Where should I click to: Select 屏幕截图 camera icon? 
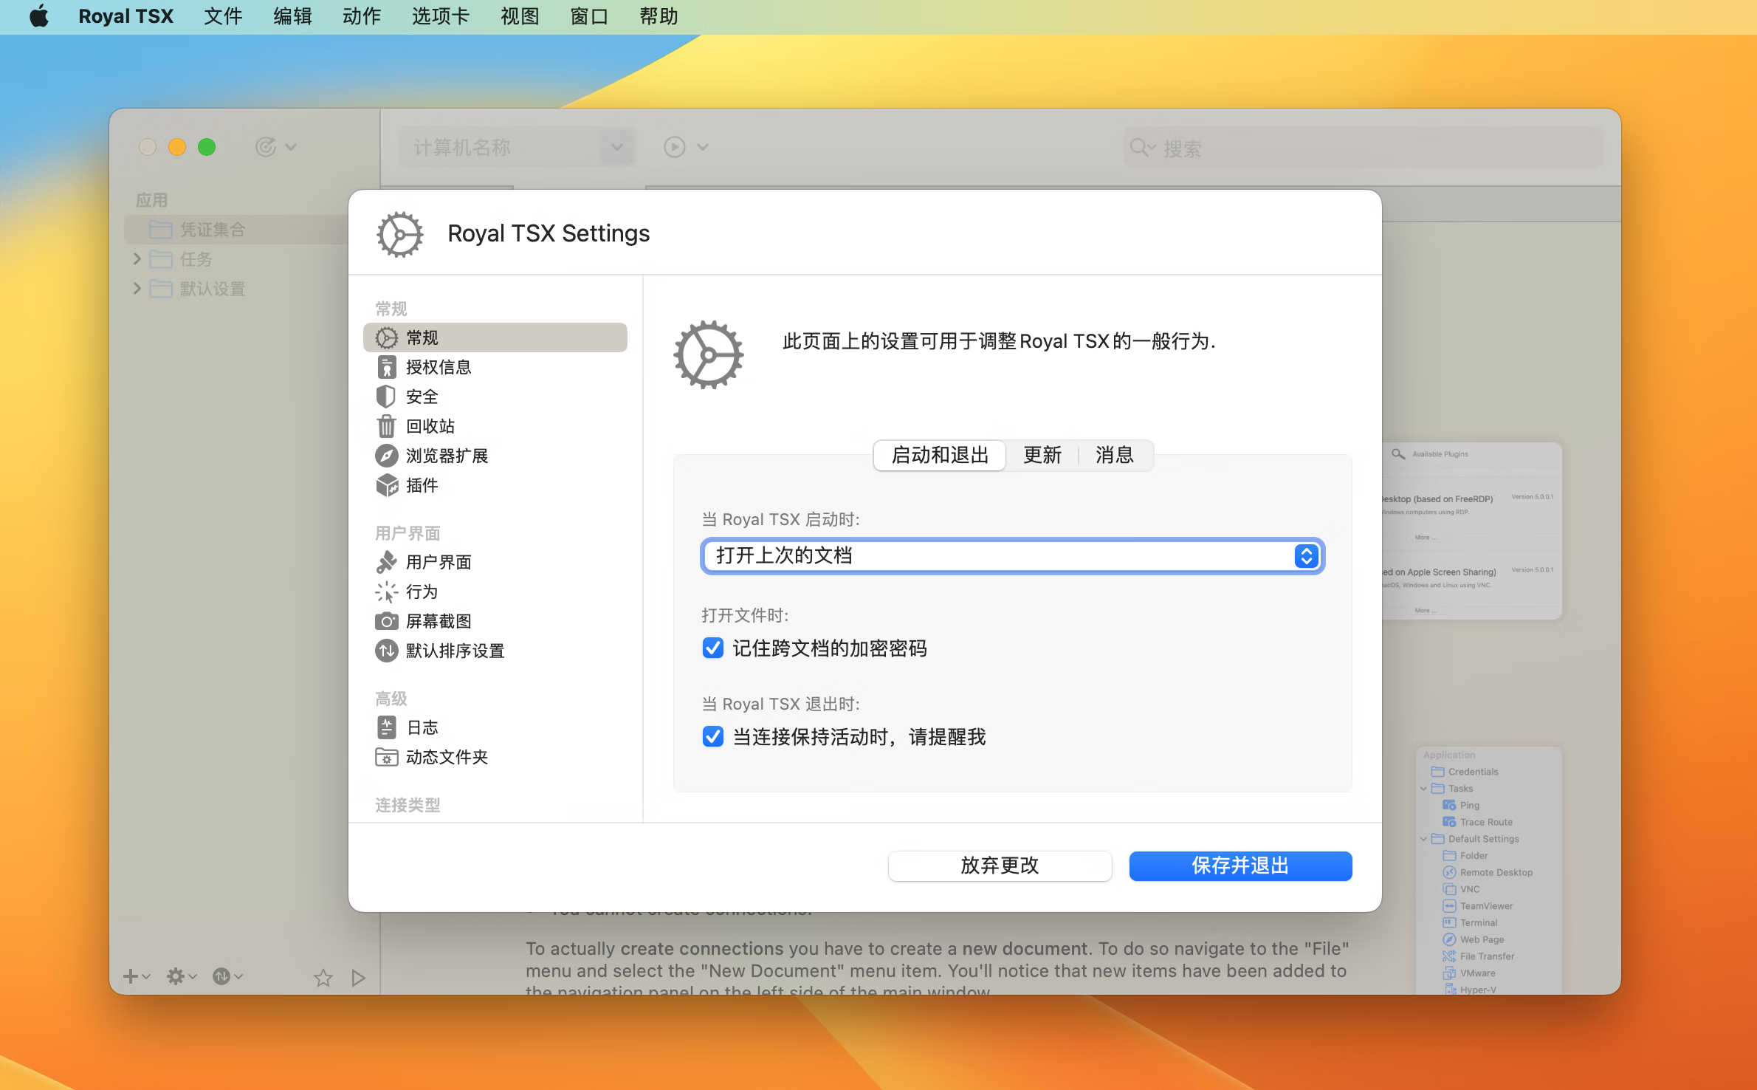pos(386,621)
